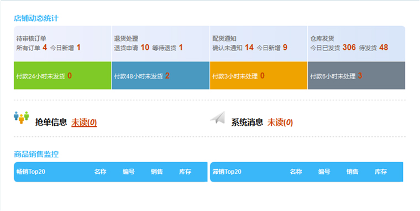
Task: Click 编号 column in 滞销Top20 table
Action: (x=324, y=172)
